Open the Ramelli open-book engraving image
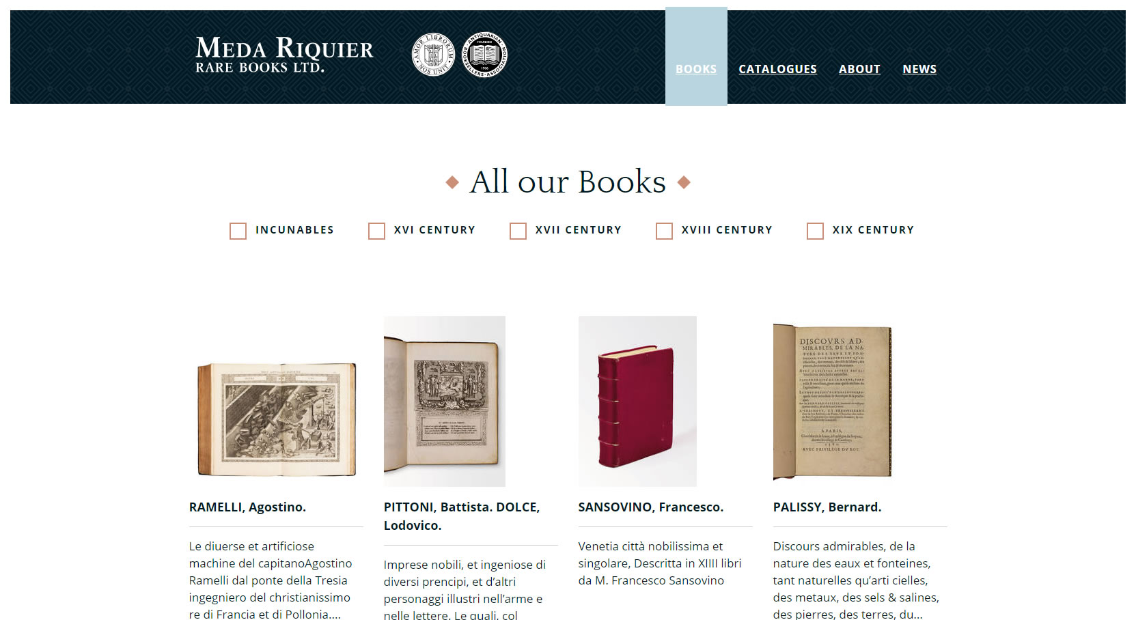Screen dimensions: 1136x620 click(277, 419)
